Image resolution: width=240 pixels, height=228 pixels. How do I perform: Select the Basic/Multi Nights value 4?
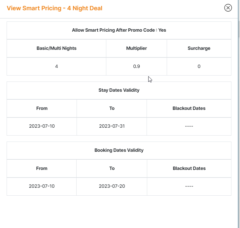click(56, 66)
